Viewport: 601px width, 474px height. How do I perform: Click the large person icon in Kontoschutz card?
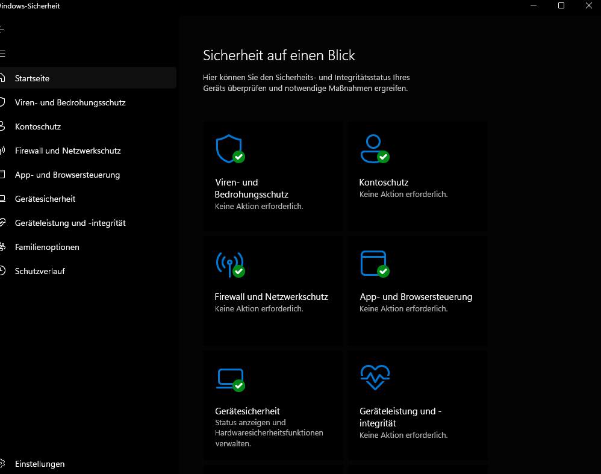tap(375, 149)
